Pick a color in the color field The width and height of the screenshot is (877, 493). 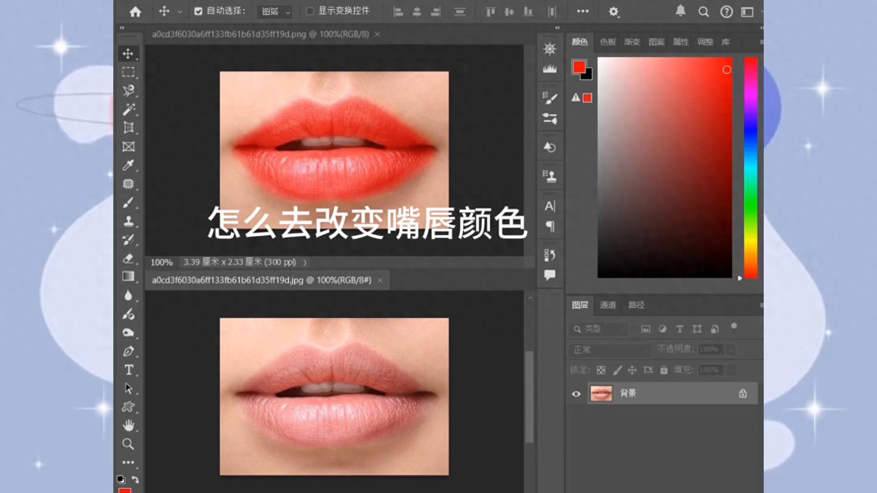click(x=665, y=168)
